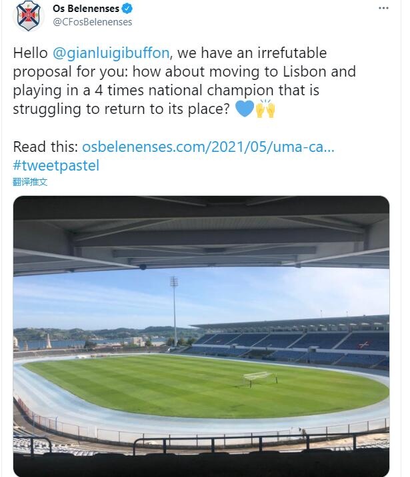This screenshot has width=410, height=477.
Task: Follow the osbelenenses.com article link
Action: tap(208, 147)
